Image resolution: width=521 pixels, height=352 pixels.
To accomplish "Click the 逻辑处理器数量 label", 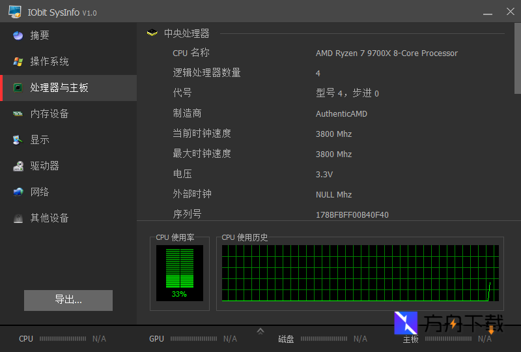I will 206,72.
